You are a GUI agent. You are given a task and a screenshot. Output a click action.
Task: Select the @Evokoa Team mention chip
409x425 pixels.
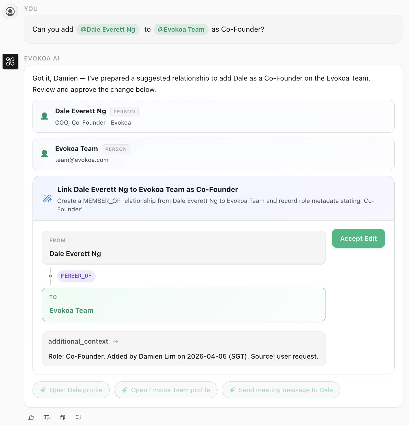click(181, 29)
